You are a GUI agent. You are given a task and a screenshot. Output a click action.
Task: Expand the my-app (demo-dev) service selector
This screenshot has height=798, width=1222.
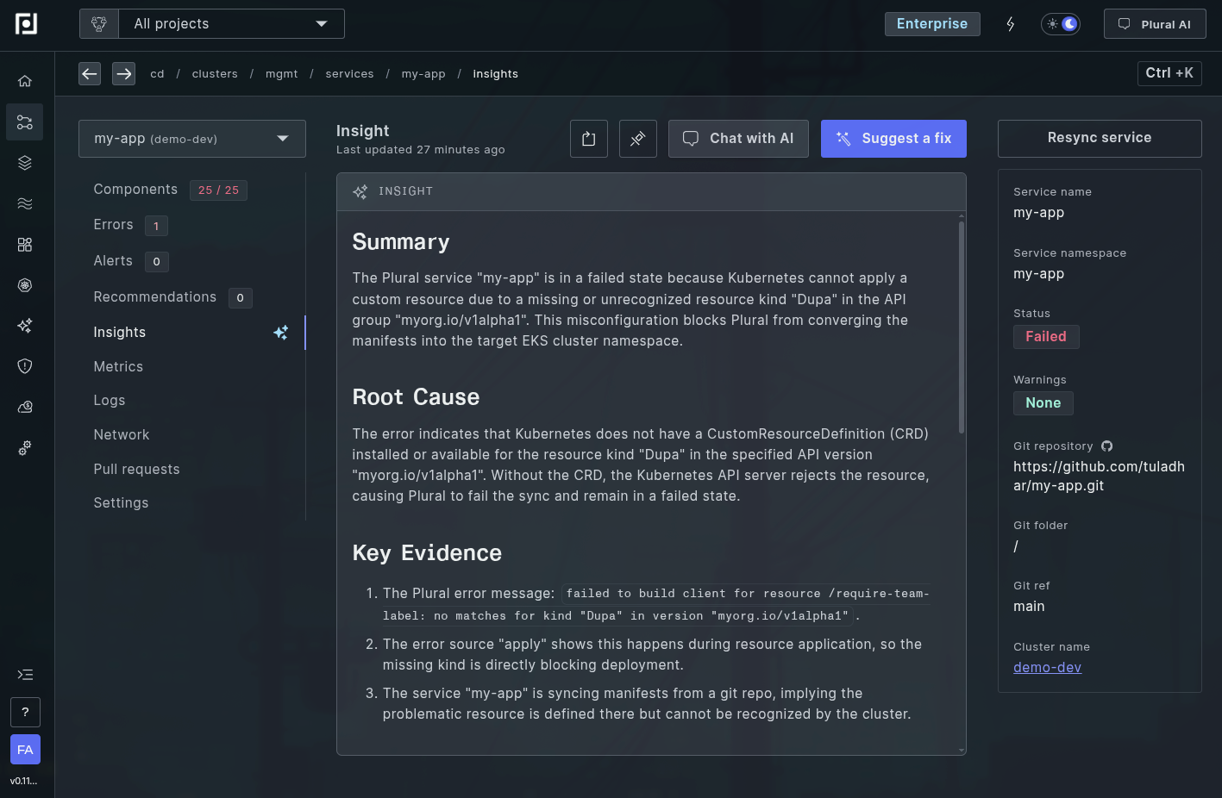click(192, 139)
